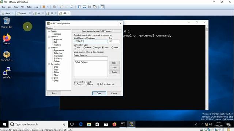Screen dimensions: 234x131
Task: Collapse the Session category tree node
Action: click(x=49, y=31)
